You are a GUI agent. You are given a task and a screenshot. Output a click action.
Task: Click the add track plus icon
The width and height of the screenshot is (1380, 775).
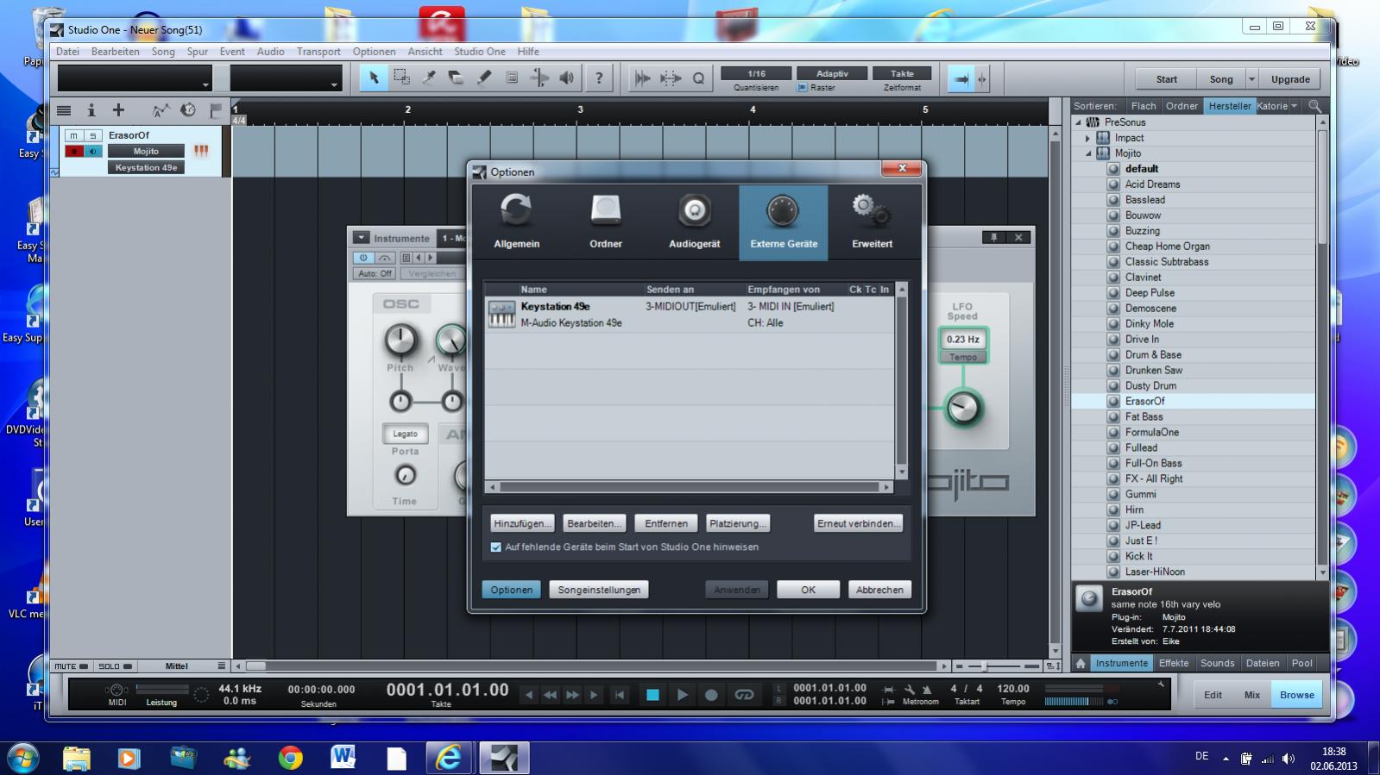(119, 110)
